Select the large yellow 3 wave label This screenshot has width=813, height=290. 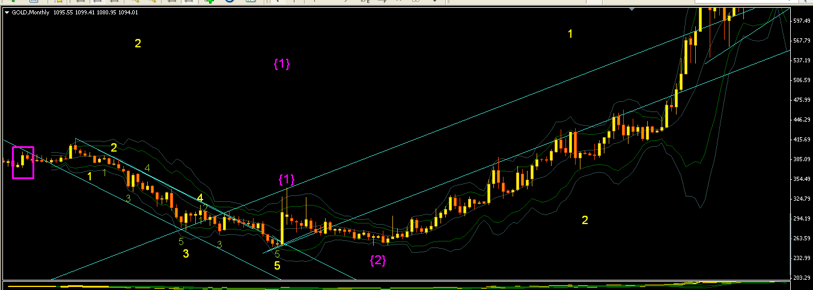186,253
